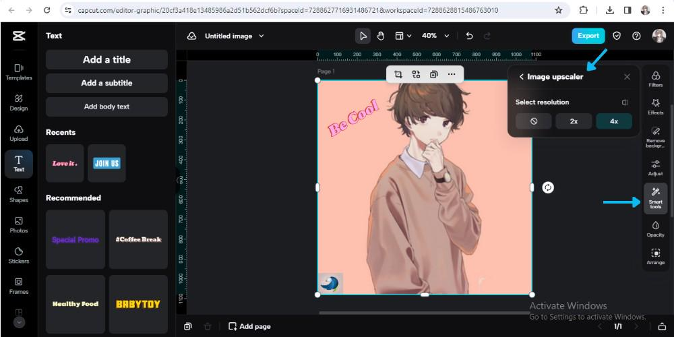Click the 'Be Cool' text on canvas
Image resolution: width=674 pixels, height=337 pixels.
(353, 118)
